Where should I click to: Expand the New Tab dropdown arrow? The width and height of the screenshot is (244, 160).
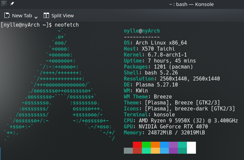click(36, 17)
